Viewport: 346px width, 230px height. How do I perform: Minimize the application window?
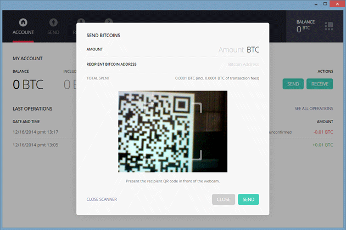pos(316,4)
